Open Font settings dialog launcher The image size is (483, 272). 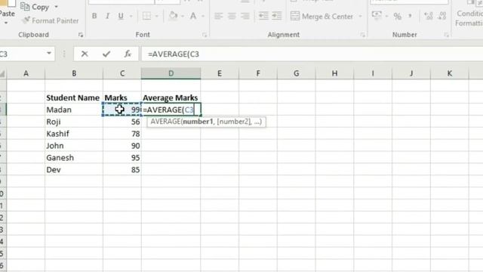coord(205,35)
